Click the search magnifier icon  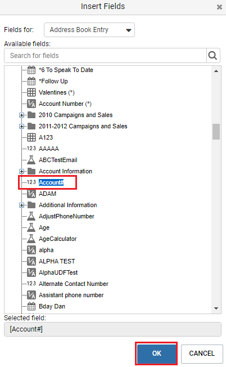[x=213, y=56]
